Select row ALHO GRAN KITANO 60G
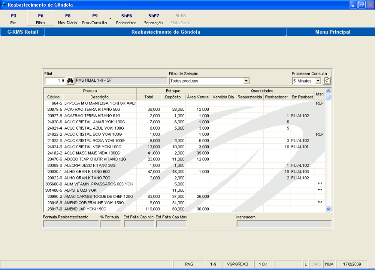 click(184, 172)
